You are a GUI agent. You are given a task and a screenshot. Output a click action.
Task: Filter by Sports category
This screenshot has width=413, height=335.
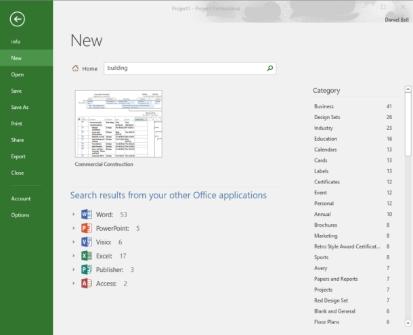pyautogui.click(x=353, y=257)
